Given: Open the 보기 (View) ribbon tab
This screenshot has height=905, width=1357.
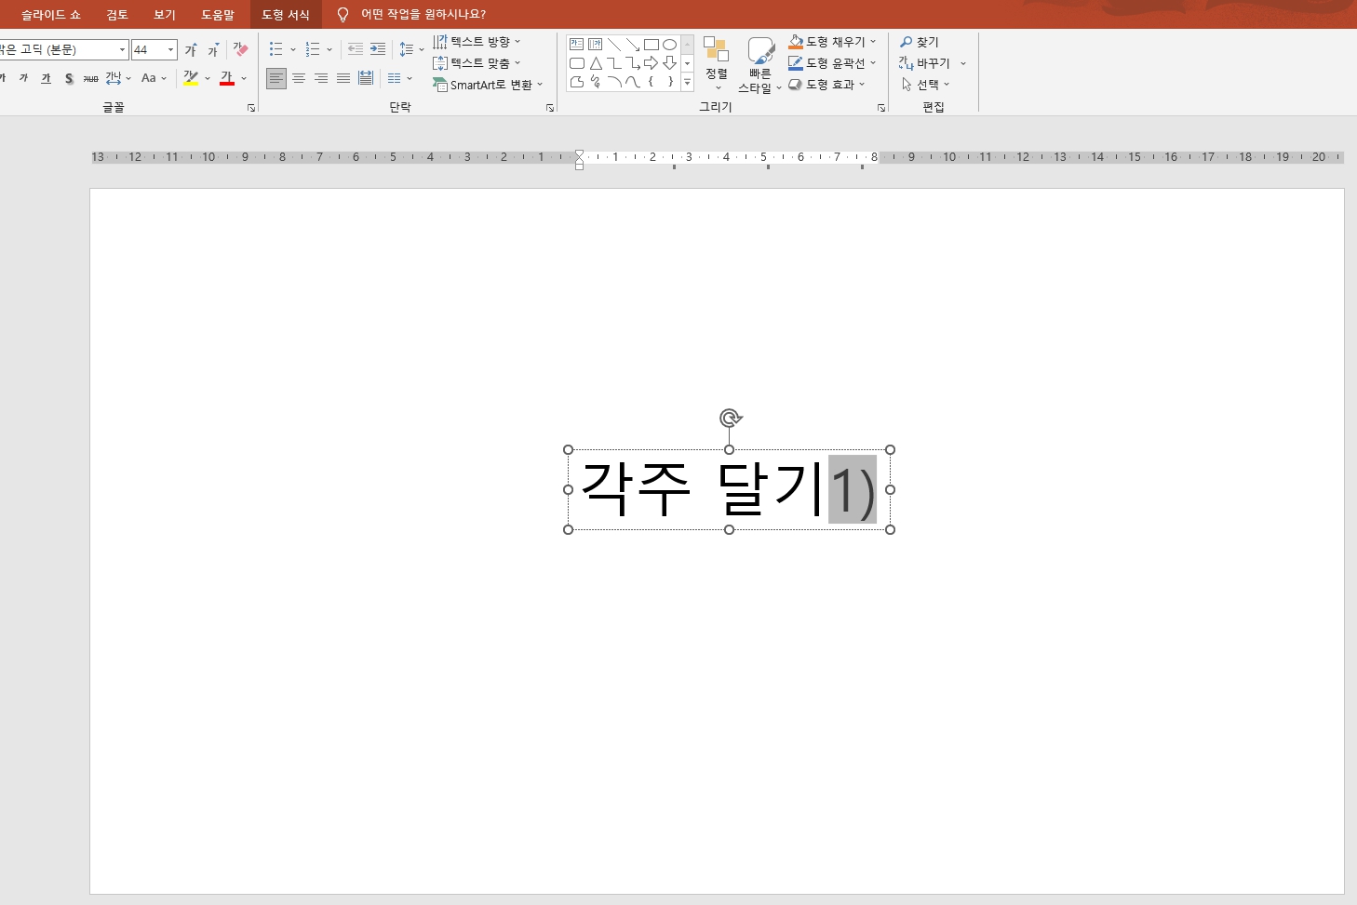Looking at the screenshot, I should [164, 14].
